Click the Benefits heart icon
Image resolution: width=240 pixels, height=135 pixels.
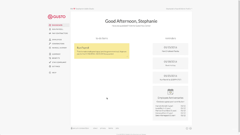[x=50, y=58]
